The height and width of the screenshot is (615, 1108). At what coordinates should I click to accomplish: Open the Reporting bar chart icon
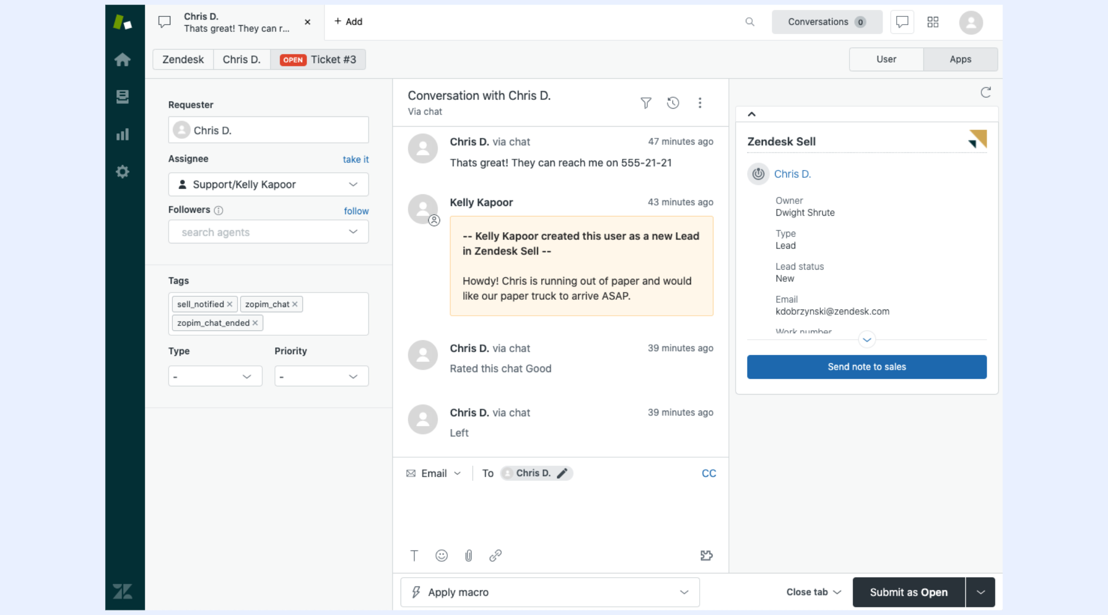coord(123,134)
